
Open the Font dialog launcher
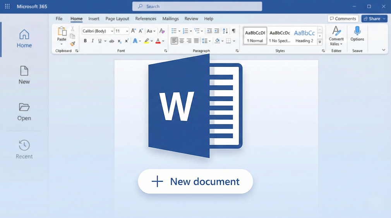click(166, 51)
